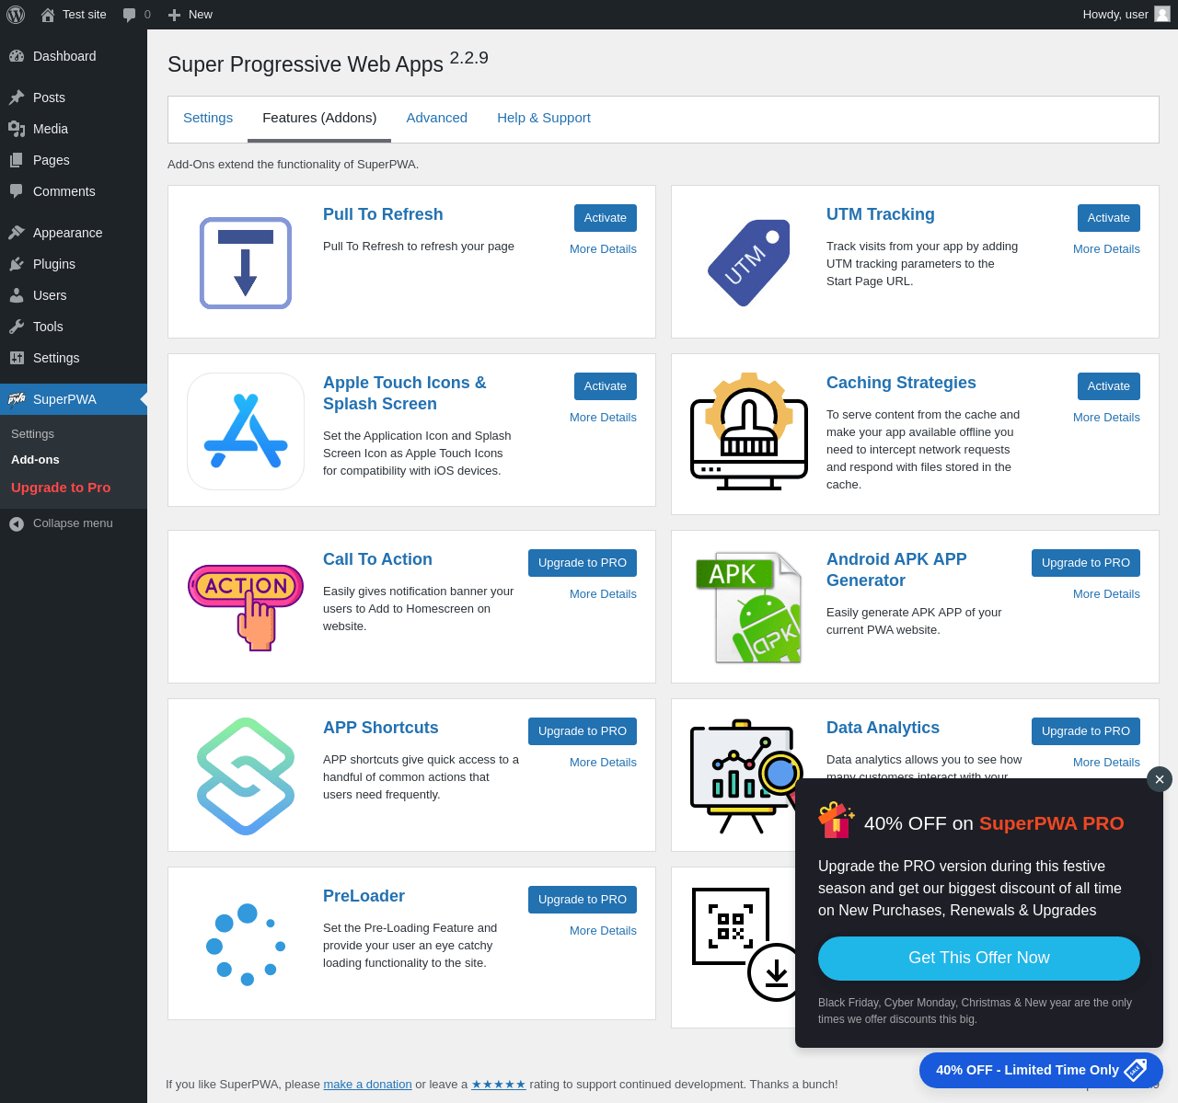
Task: View More Details for Data Analytics
Action: pos(1106,763)
